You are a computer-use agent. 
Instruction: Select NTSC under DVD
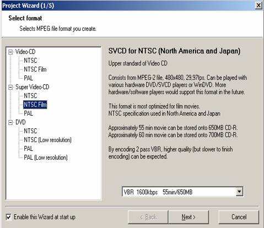pos(30,131)
